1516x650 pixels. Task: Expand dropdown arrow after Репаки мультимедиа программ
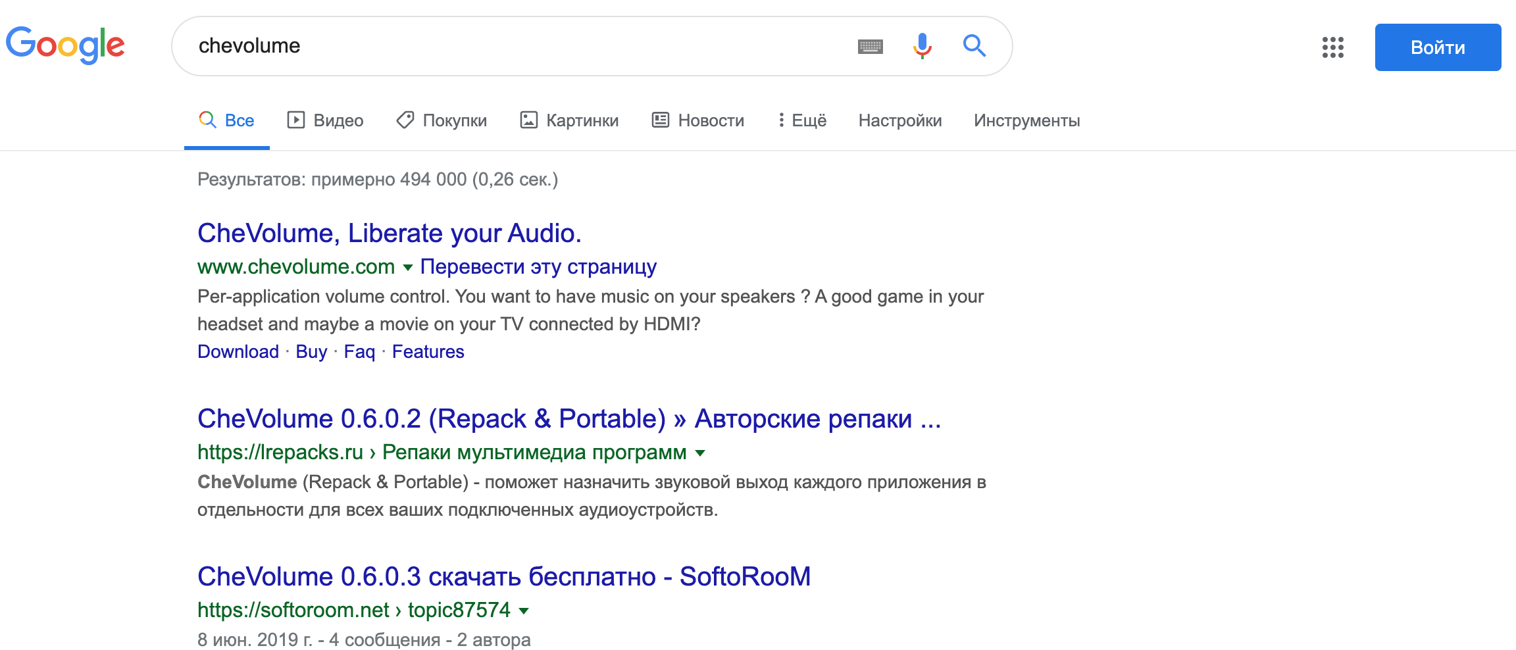700,453
